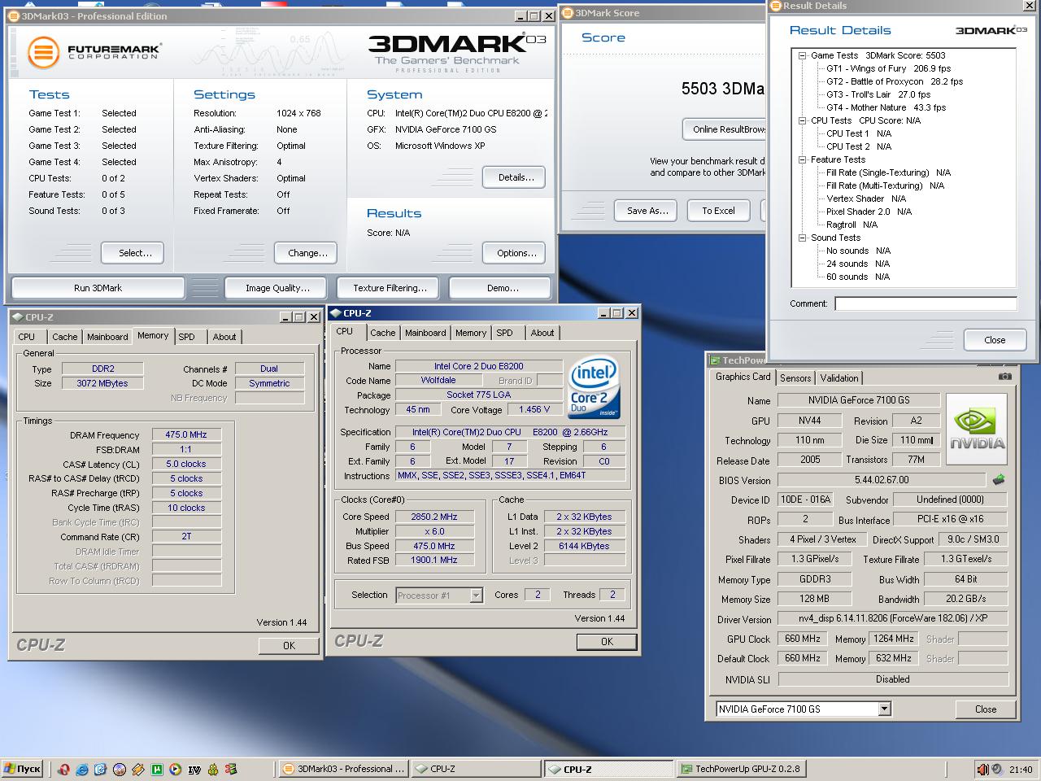Switch to TechPowerUp GPU-Z taskbar button

740,769
